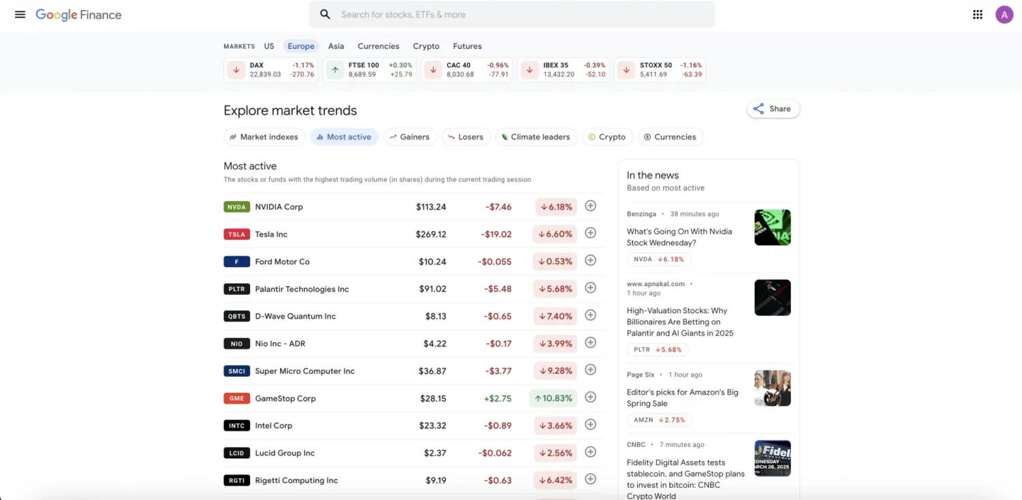Viewport: 1022px width, 500px height.
Task: Click the PLTR 5.68% news chip
Action: click(x=657, y=349)
